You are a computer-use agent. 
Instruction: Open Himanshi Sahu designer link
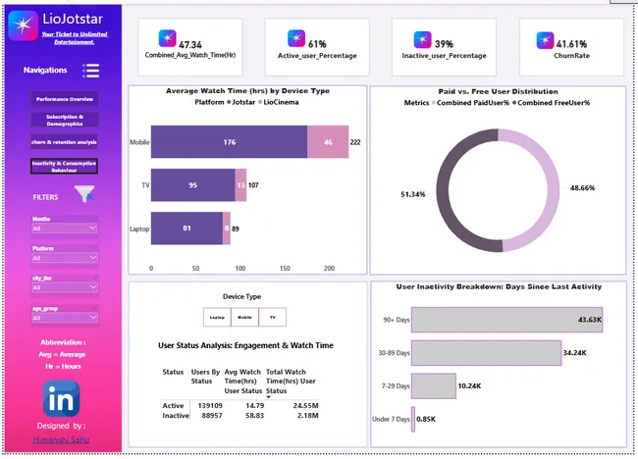pyautogui.click(x=61, y=439)
